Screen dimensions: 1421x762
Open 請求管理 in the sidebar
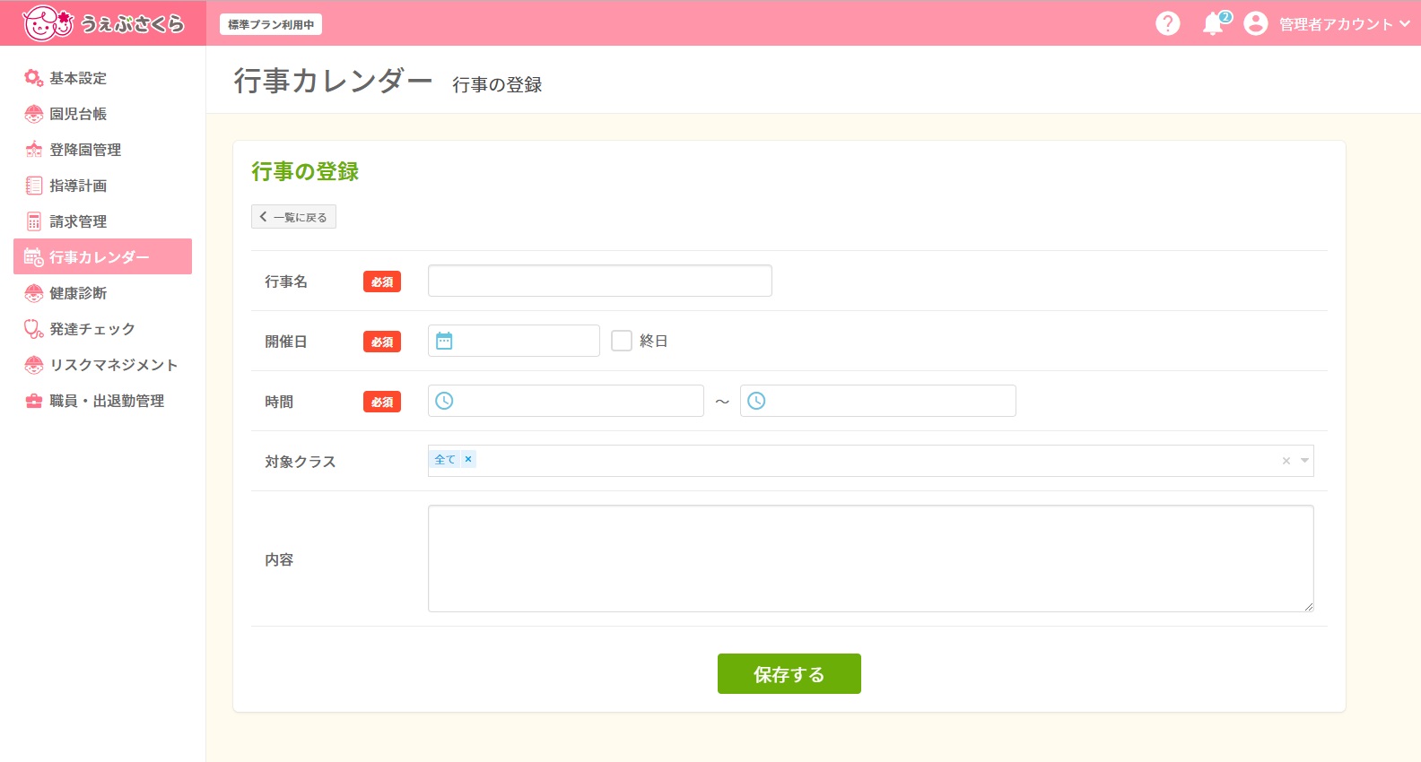(x=102, y=221)
